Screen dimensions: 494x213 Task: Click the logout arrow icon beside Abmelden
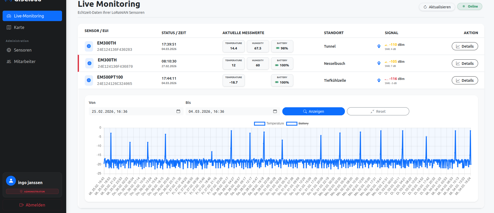[x=22, y=205]
